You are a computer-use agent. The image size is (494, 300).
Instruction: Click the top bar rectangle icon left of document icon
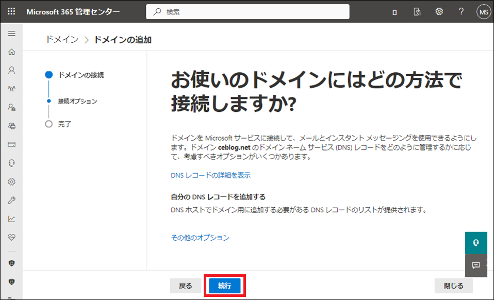[394, 12]
